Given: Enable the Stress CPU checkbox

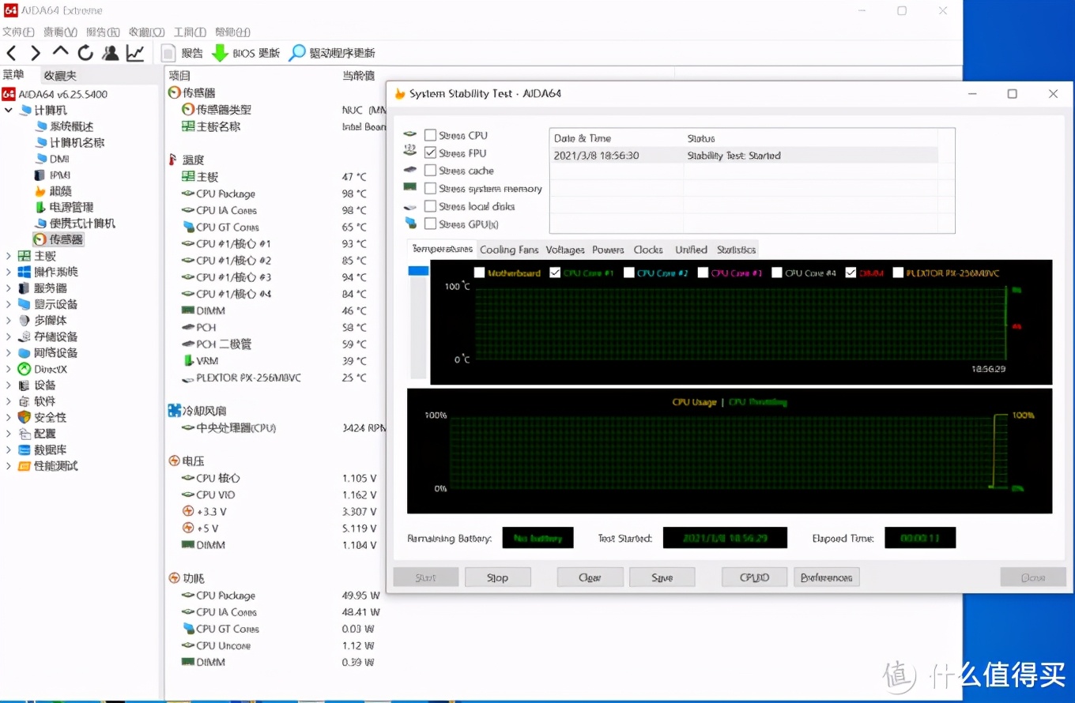Looking at the screenshot, I should click(430, 135).
